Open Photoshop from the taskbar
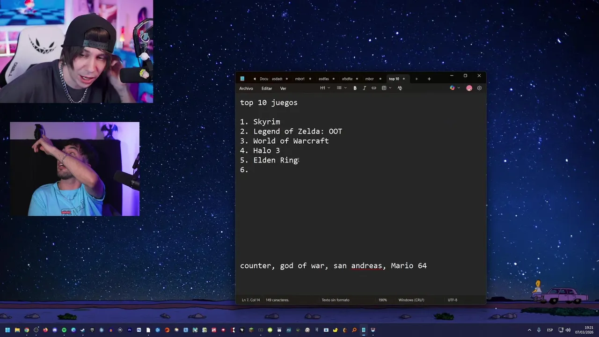This screenshot has height=337, width=599. click(x=139, y=330)
